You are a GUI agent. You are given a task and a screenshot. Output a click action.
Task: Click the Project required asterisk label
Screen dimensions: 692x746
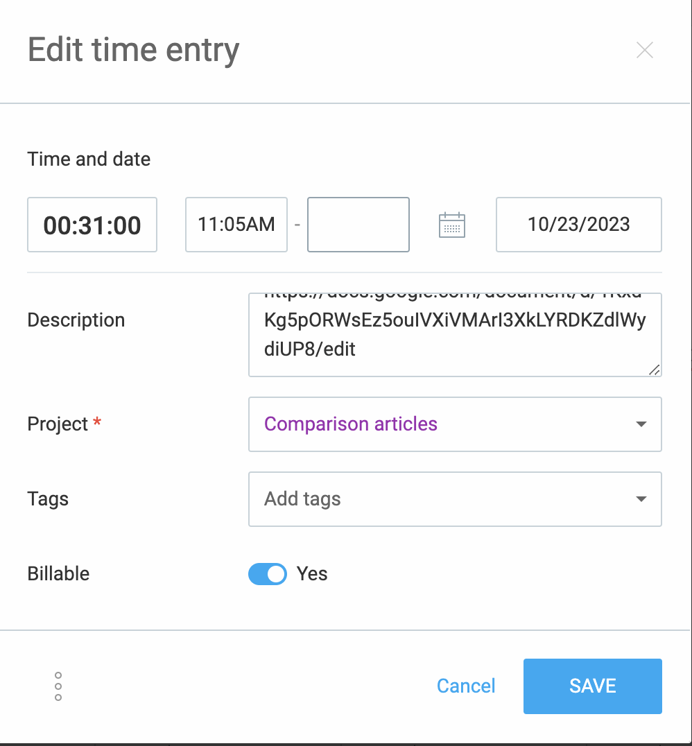pyautogui.click(x=97, y=421)
